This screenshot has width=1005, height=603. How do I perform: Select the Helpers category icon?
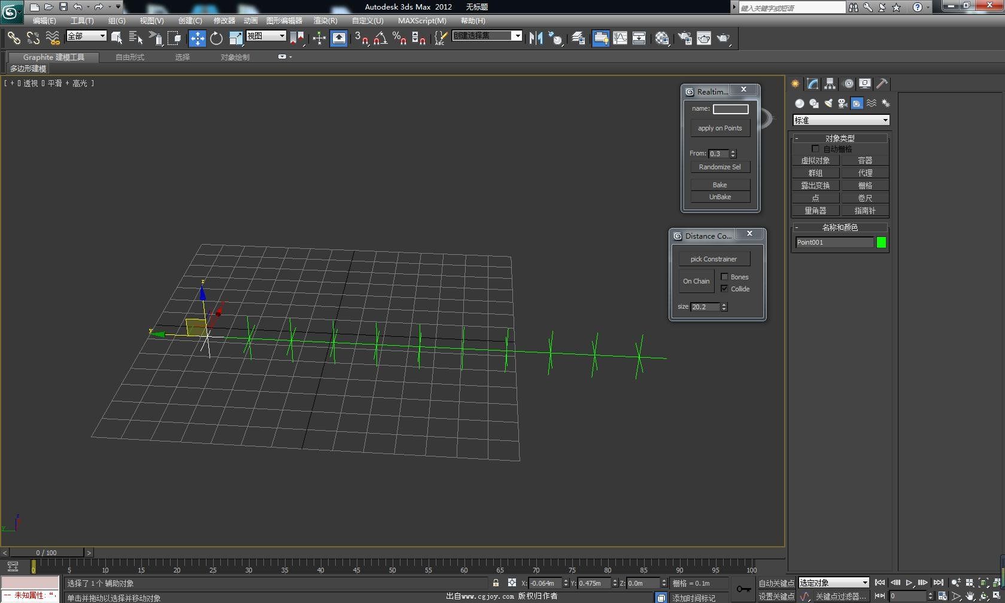point(857,103)
